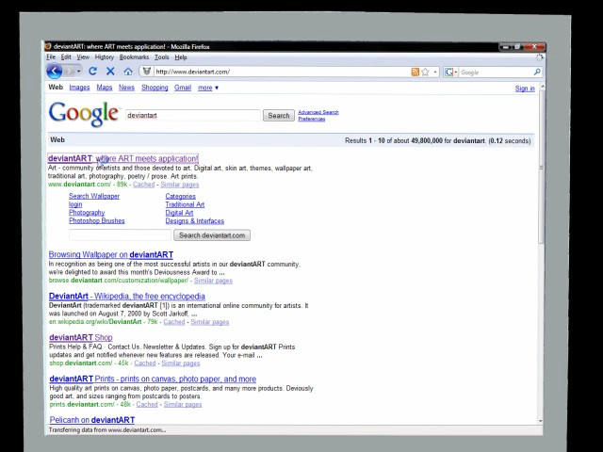This screenshot has width=603, height=452.
Task: Open the Tools menu
Action: [x=161, y=57]
